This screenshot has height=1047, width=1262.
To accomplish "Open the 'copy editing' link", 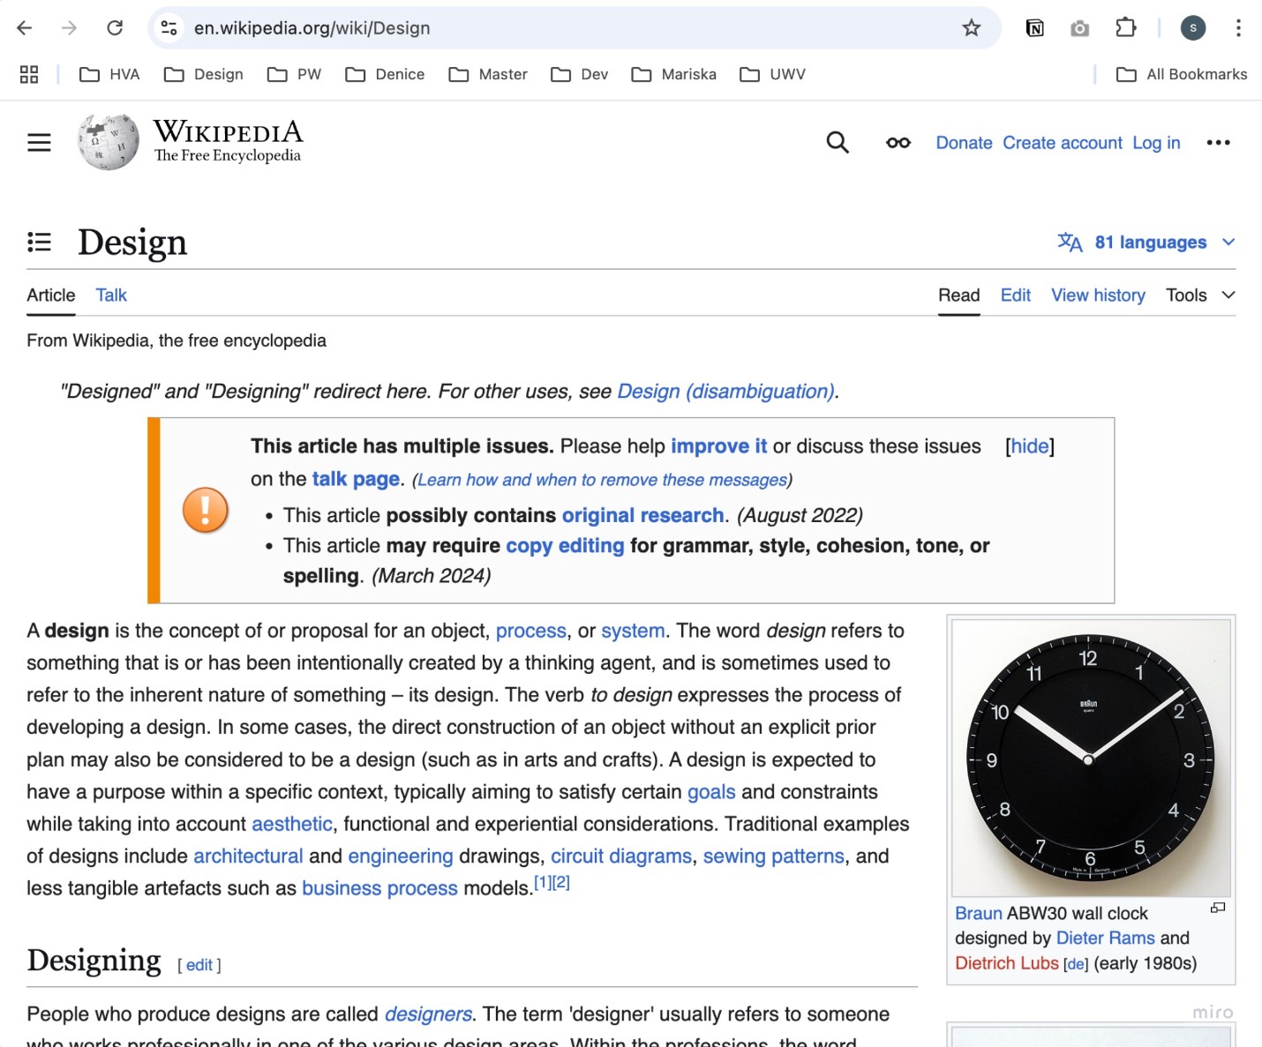I will pos(565,546).
